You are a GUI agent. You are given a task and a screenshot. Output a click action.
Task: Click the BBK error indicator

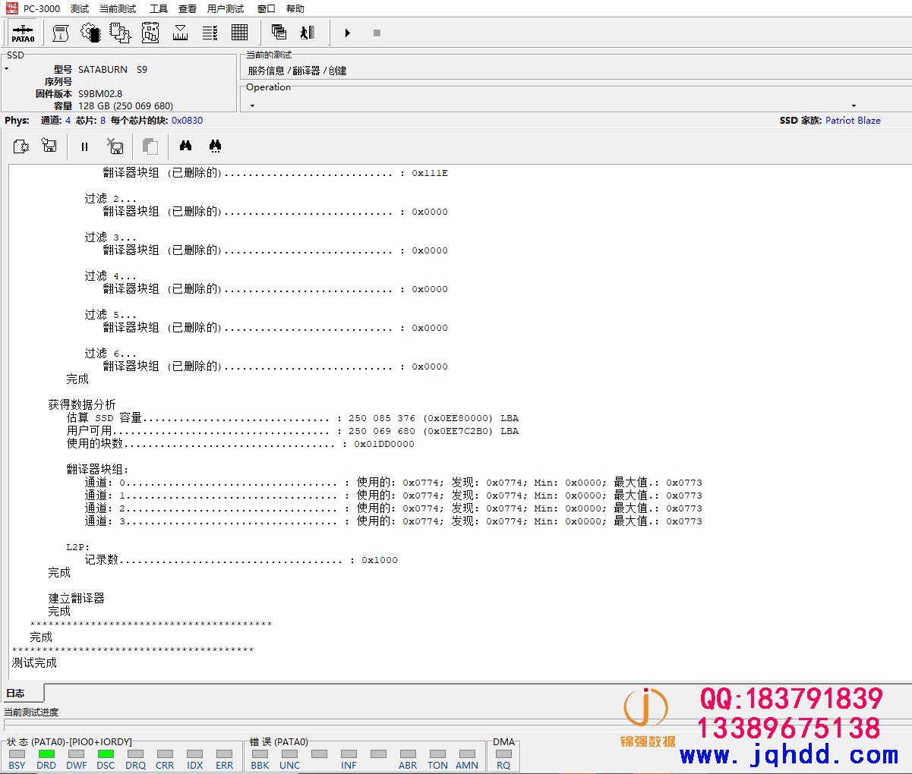pos(260,754)
